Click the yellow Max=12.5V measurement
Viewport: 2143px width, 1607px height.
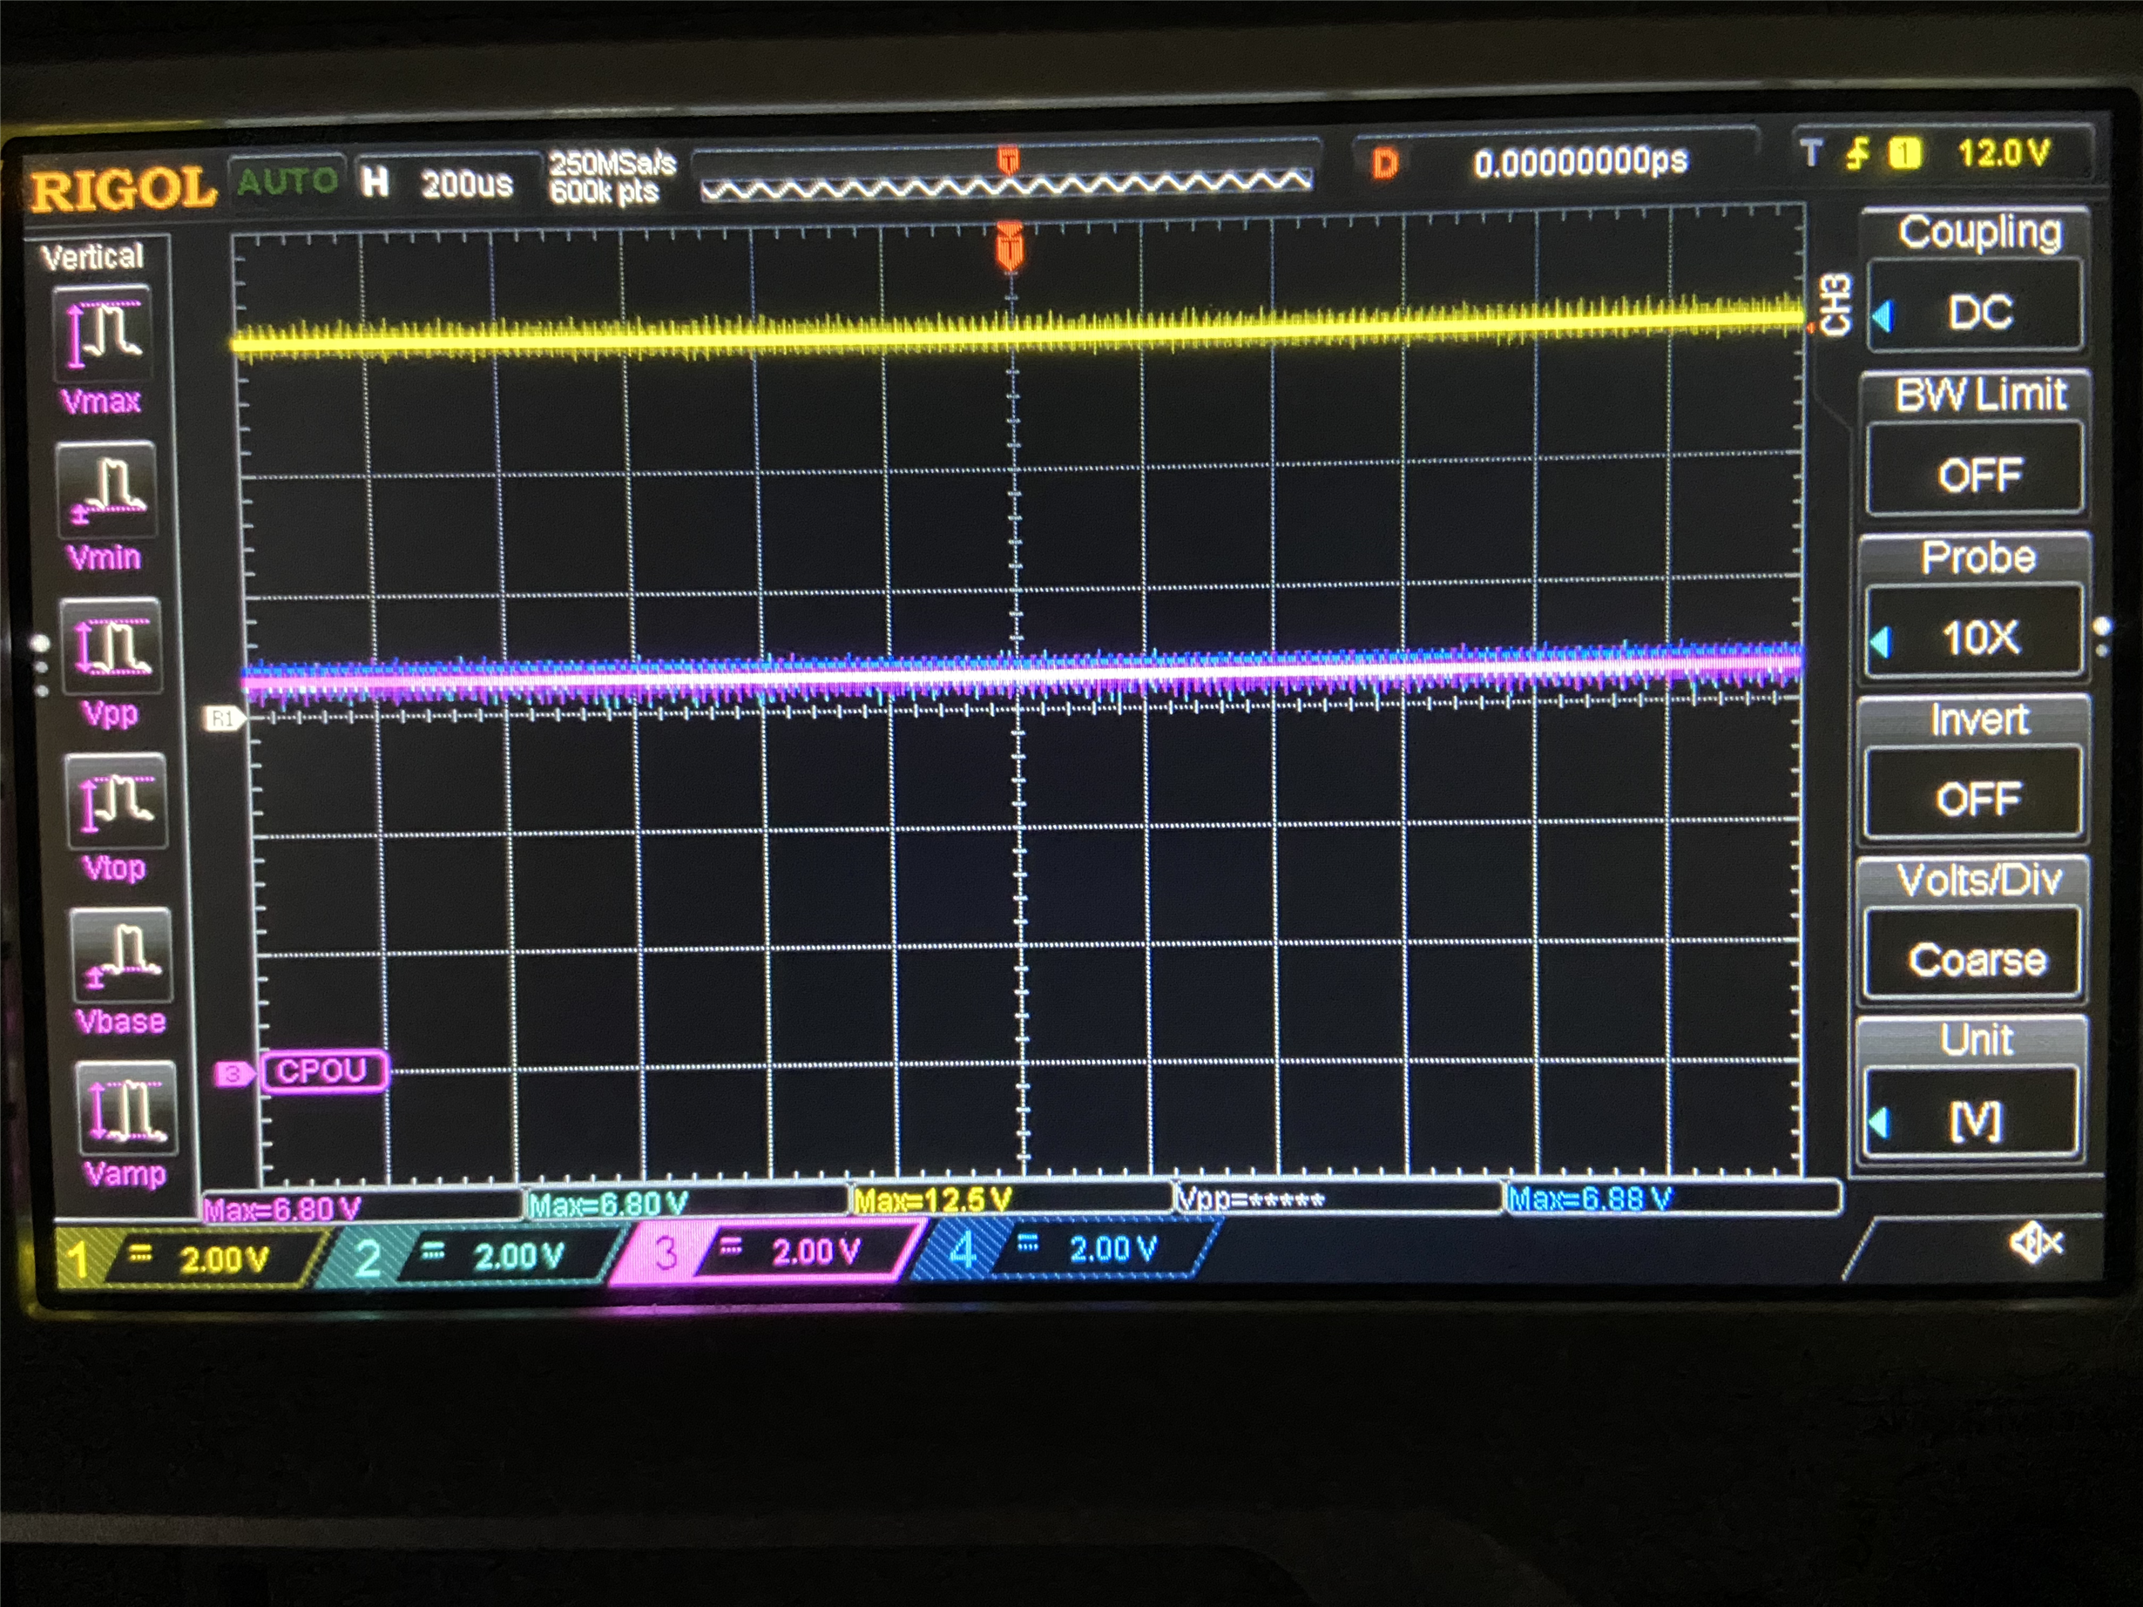(932, 1200)
